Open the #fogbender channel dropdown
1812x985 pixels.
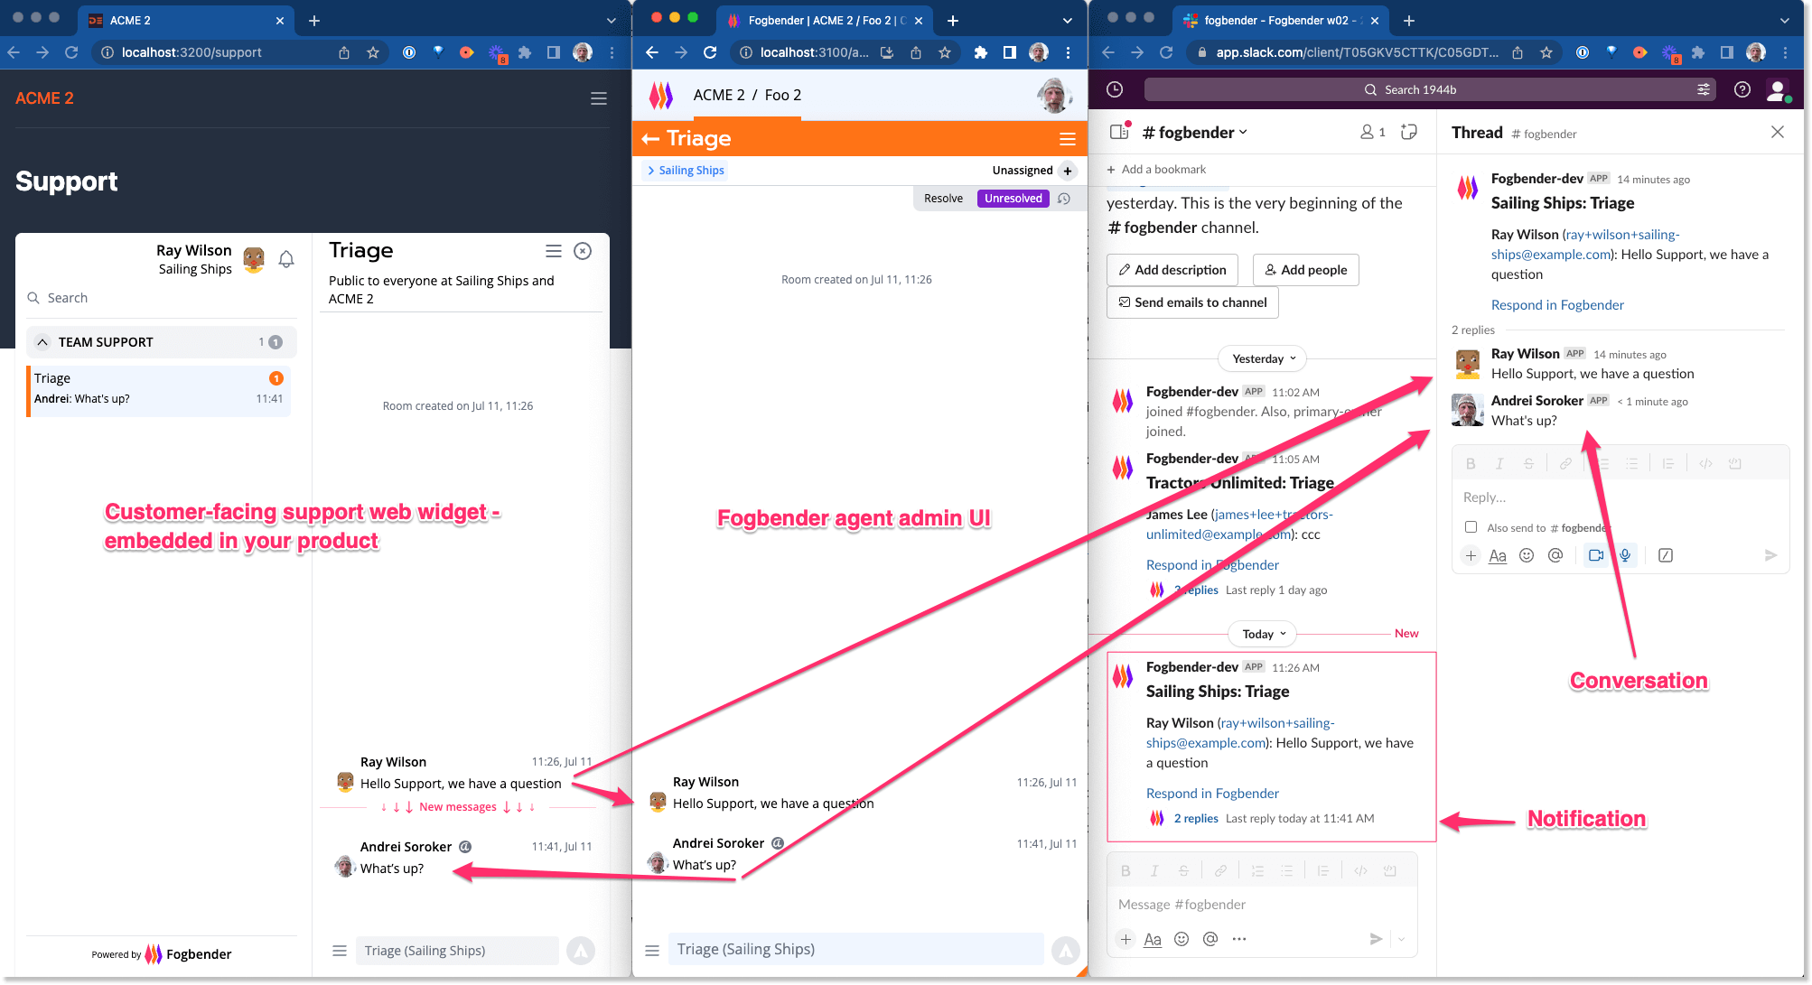(1194, 133)
